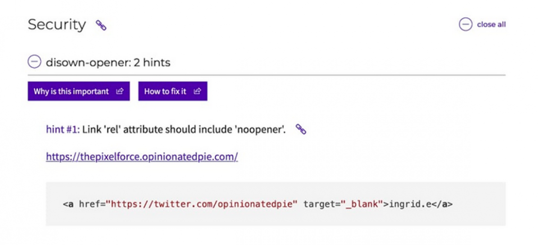Click the external-link icon on How to fix it

(197, 92)
